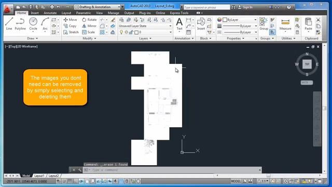The height and width of the screenshot is (187, 332).
Task: Click the horizontal scrollbar thumb
Action: coord(269,176)
